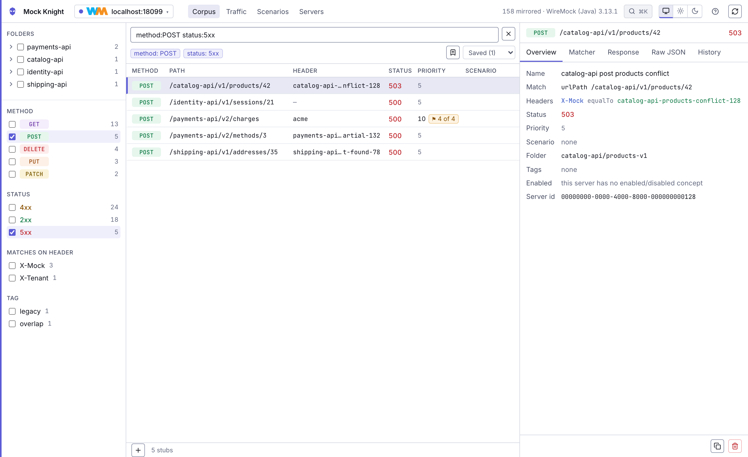Select the /shipping-api/v1/addresses/35 stub row
The height and width of the screenshot is (457, 748).
click(x=323, y=152)
